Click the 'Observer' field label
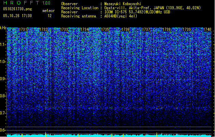The height and width of the screenshot is (137, 215). click(69, 4)
